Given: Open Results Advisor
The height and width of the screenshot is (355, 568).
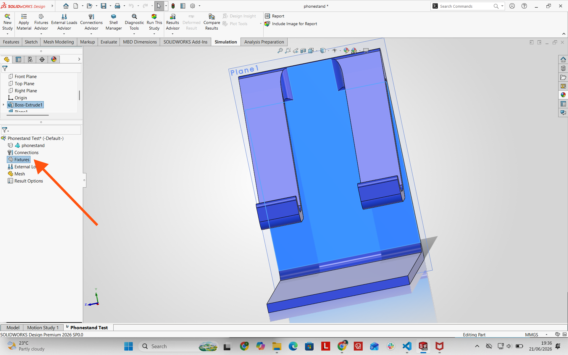Looking at the screenshot, I should (172, 22).
